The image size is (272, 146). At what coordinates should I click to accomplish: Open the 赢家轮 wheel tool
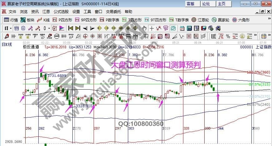coord(220,20)
